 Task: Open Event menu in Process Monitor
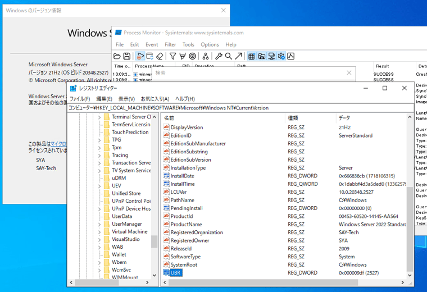[152, 44]
